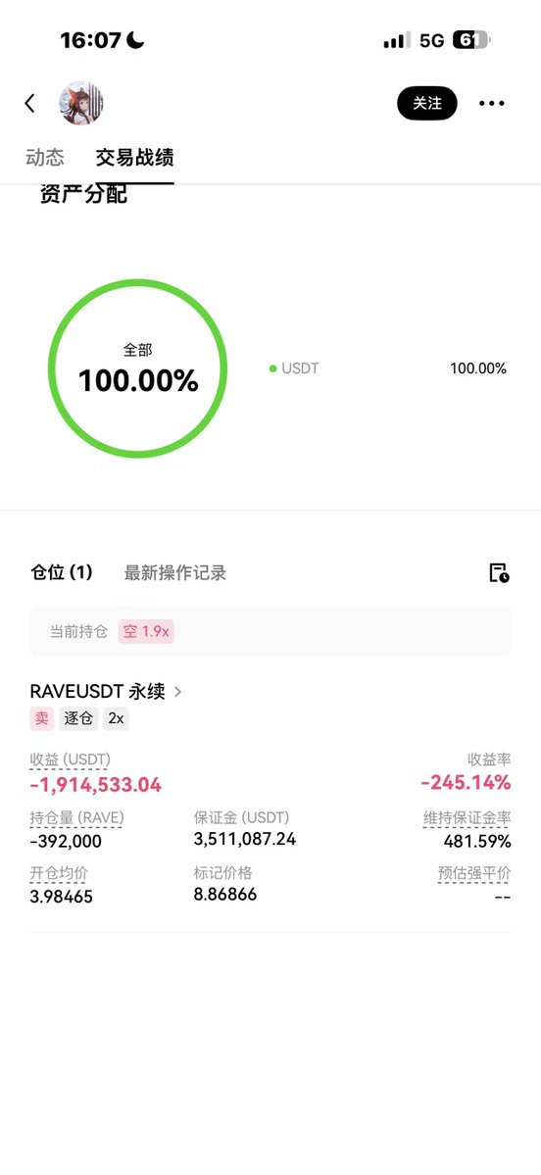Open the trader's profile avatar
This screenshot has height=1175, width=541.
click(81, 104)
